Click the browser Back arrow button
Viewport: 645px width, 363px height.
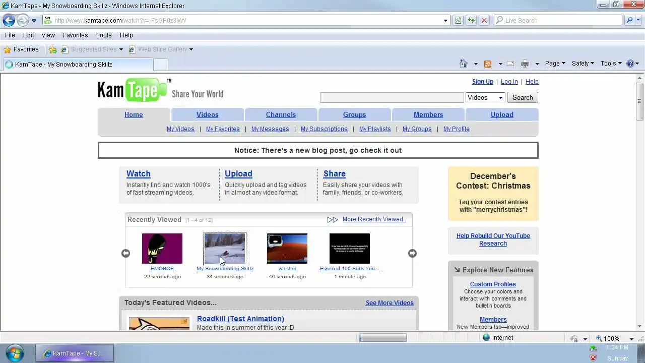pos(9,20)
